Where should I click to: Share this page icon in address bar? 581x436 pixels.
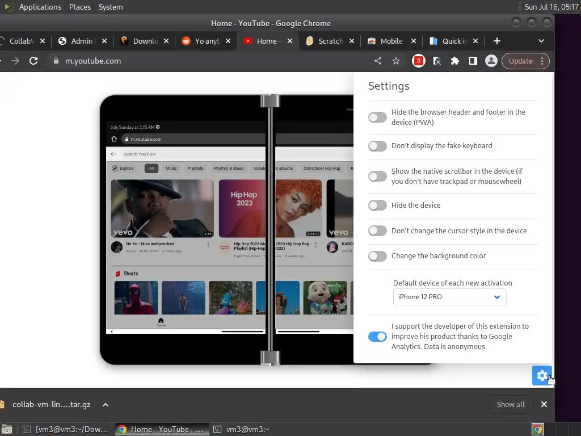pyautogui.click(x=377, y=61)
